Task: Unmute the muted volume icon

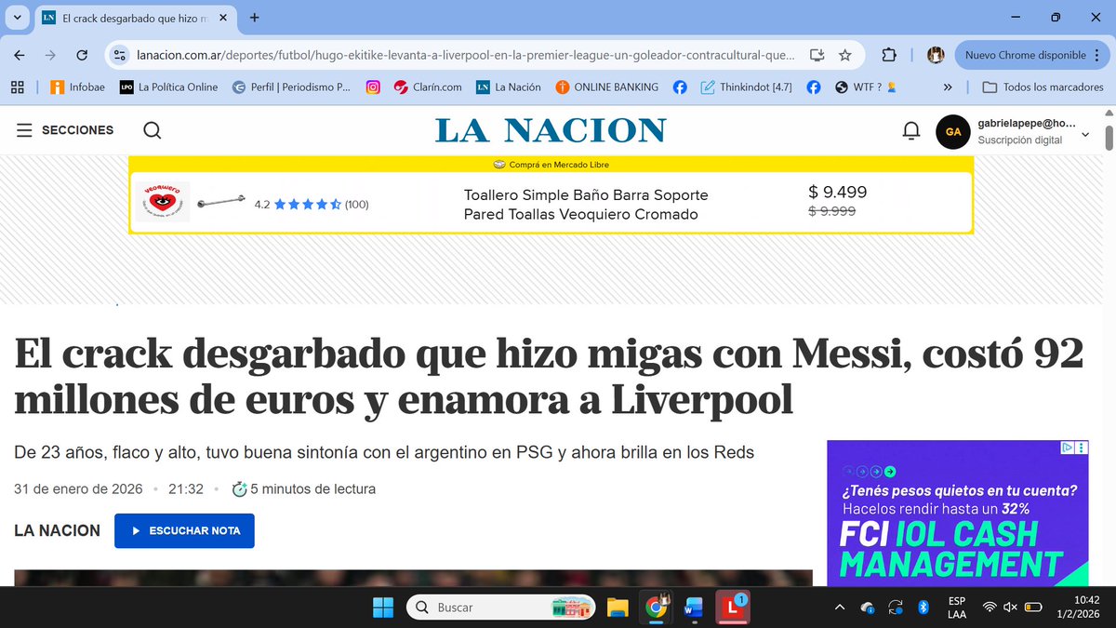Action: tap(1010, 607)
